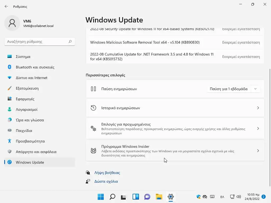Select the .NET Framework KB5015732 update row

[x=175, y=57]
